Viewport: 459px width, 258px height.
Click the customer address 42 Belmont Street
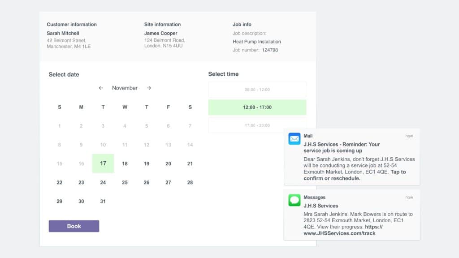tap(69, 43)
